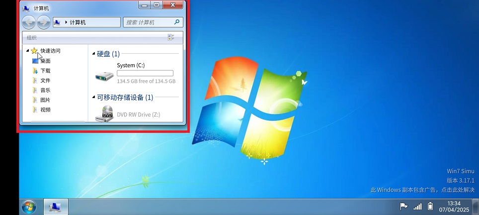Click the network signal tray icon
This screenshot has width=479, height=215.
point(417,207)
